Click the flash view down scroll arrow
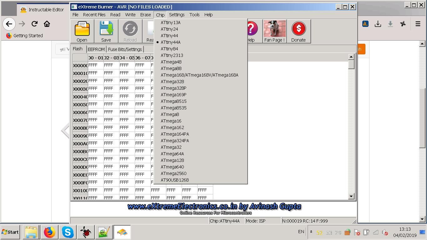Screen dimensions: 427x240 (x=351, y=196)
